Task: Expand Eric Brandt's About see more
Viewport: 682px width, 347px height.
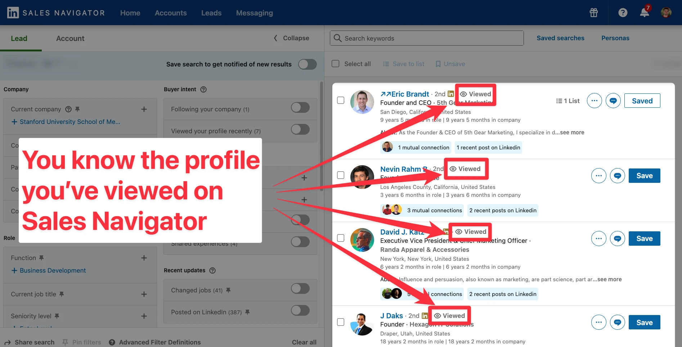Action: pyautogui.click(x=572, y=133)
